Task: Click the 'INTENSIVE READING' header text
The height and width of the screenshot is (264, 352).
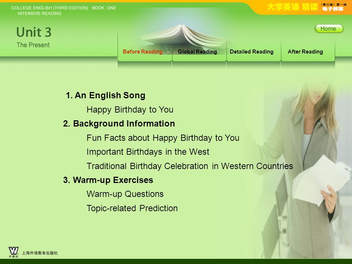Action: coord(40,13)
